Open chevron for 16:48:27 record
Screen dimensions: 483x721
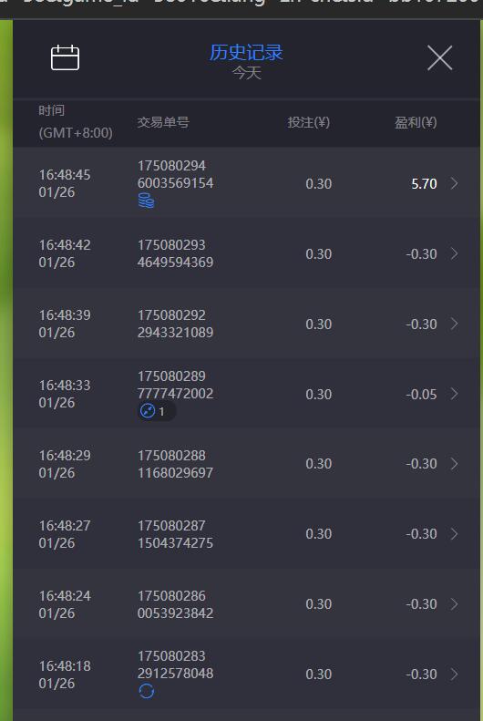(x=454, y=533)
